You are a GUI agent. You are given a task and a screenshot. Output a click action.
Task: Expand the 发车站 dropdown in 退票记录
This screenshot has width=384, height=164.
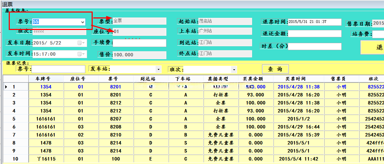click(159, 69)
